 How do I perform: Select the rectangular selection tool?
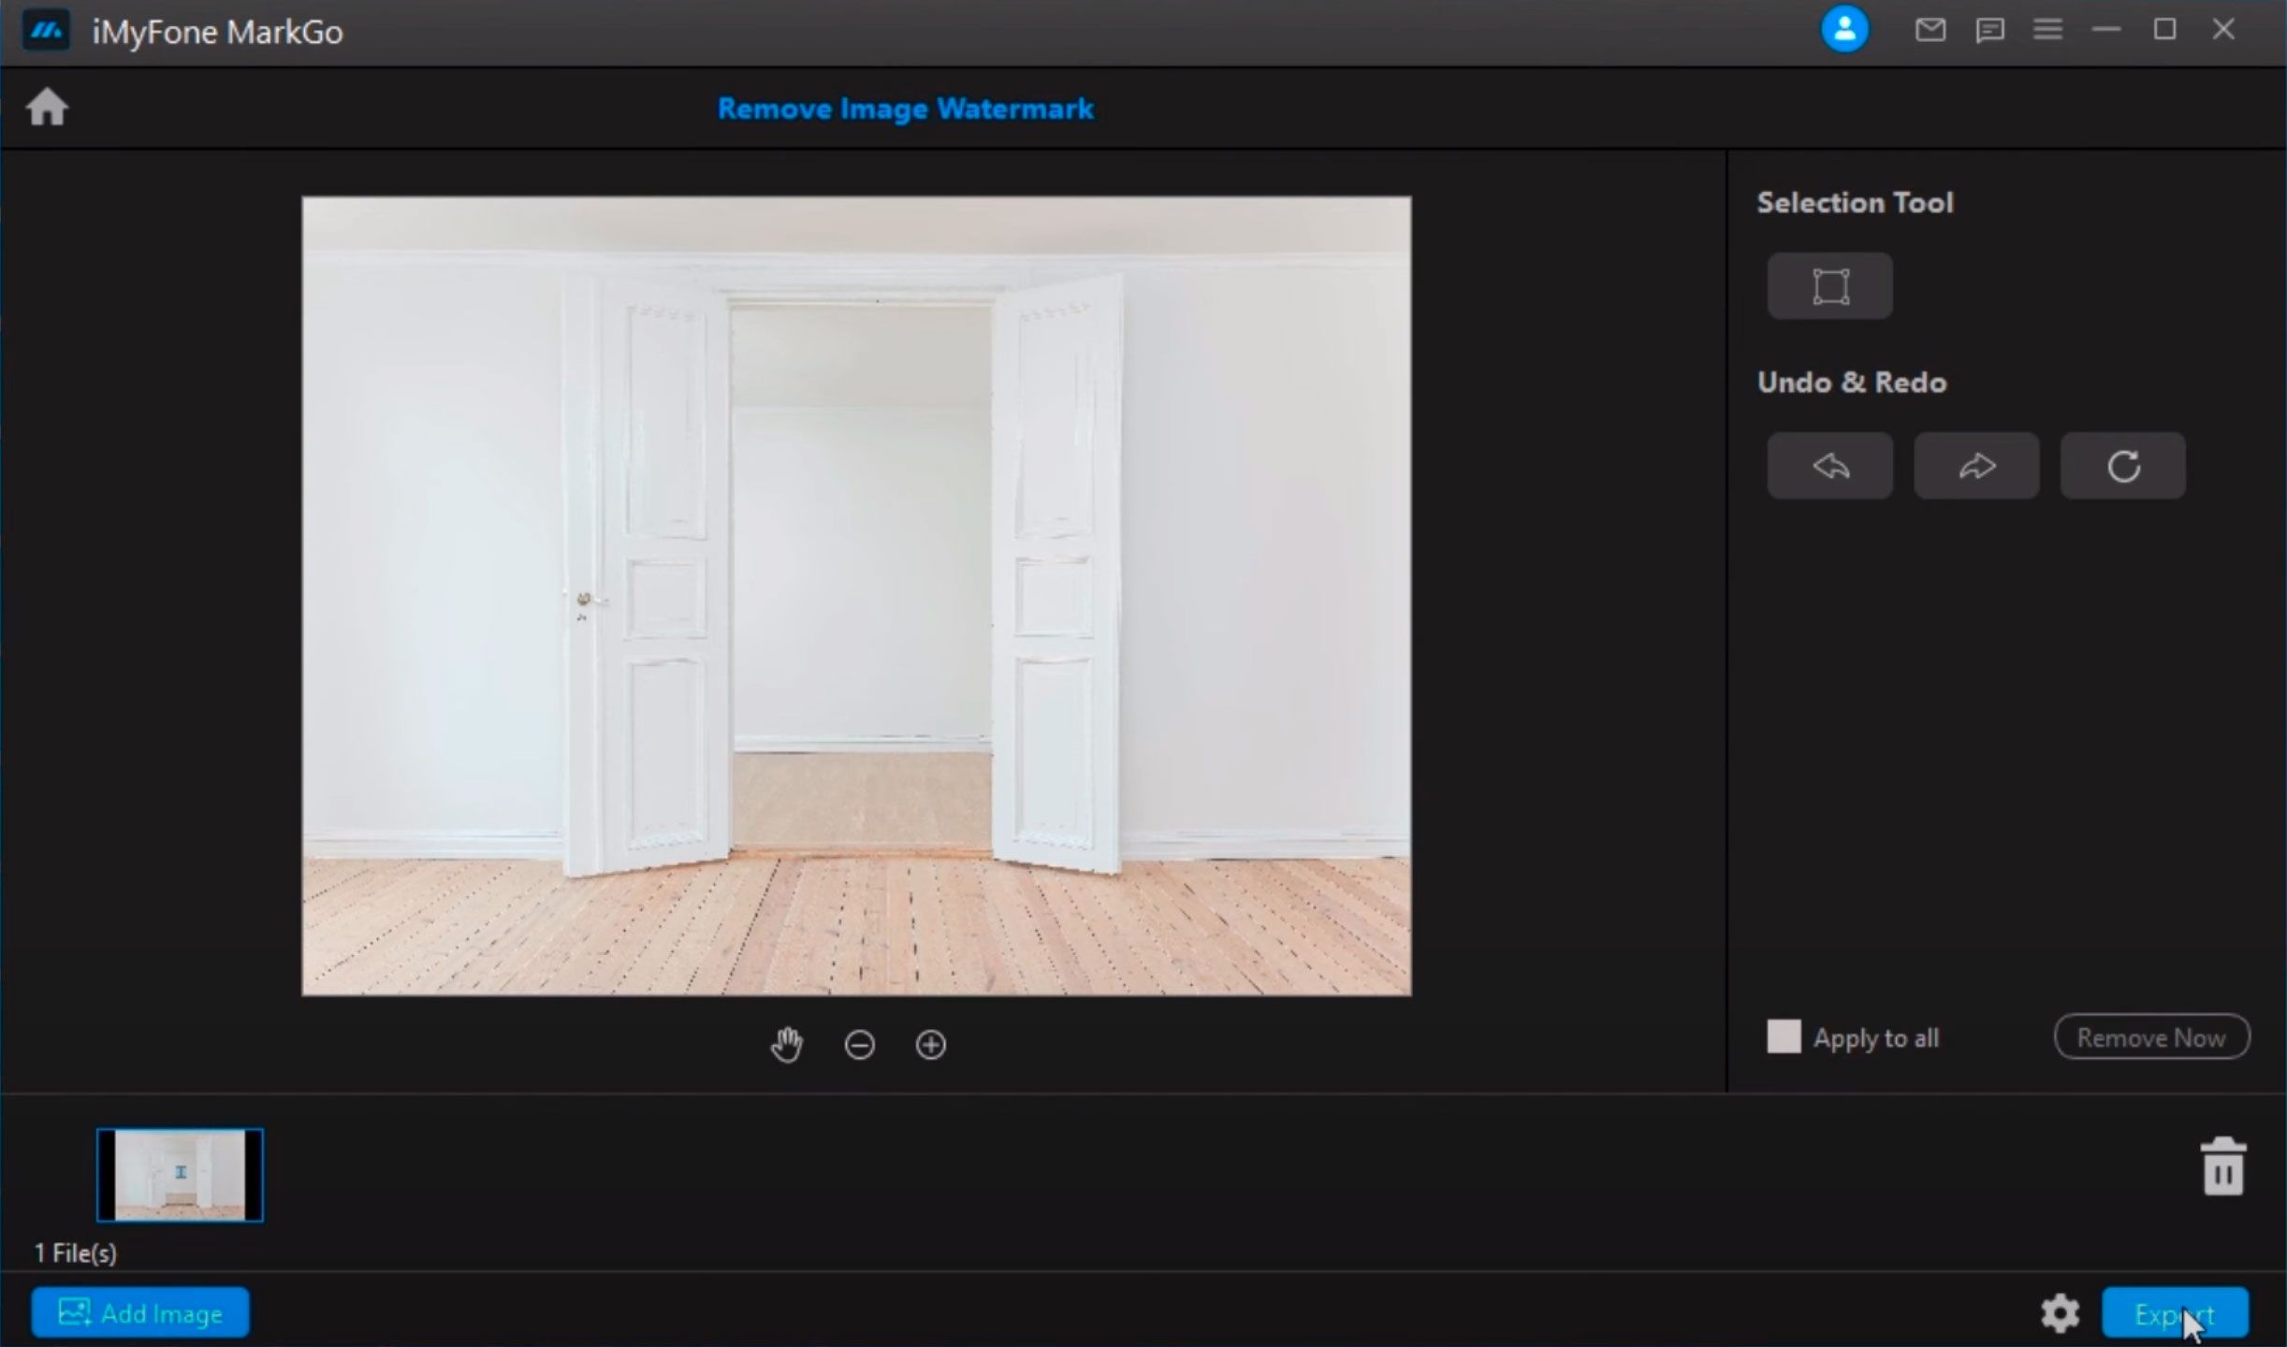point(1828,283)
